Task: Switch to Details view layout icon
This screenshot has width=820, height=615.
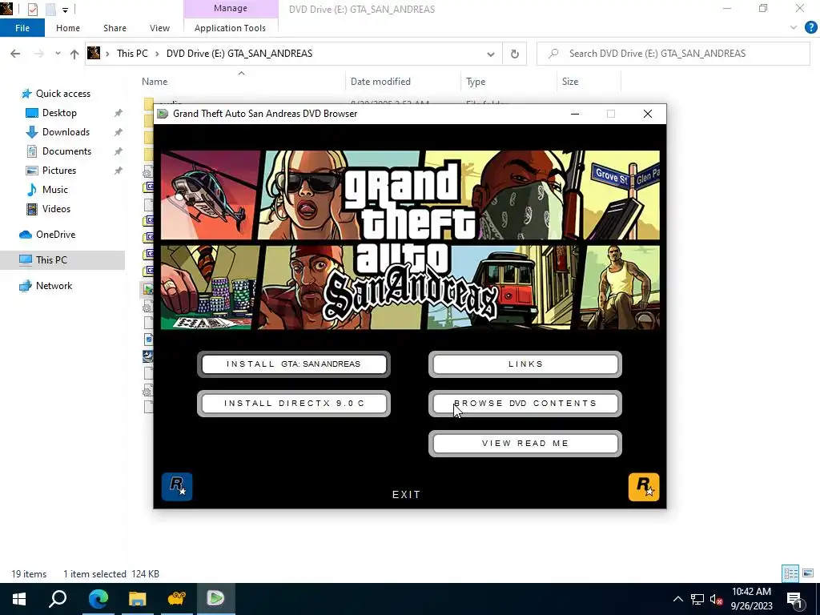Action: pyautogui.click(x=790, y=573)
